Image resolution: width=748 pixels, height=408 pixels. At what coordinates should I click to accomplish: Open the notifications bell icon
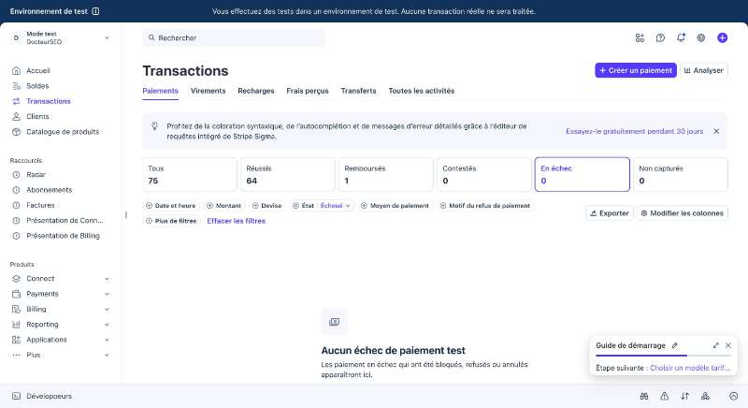681,37
